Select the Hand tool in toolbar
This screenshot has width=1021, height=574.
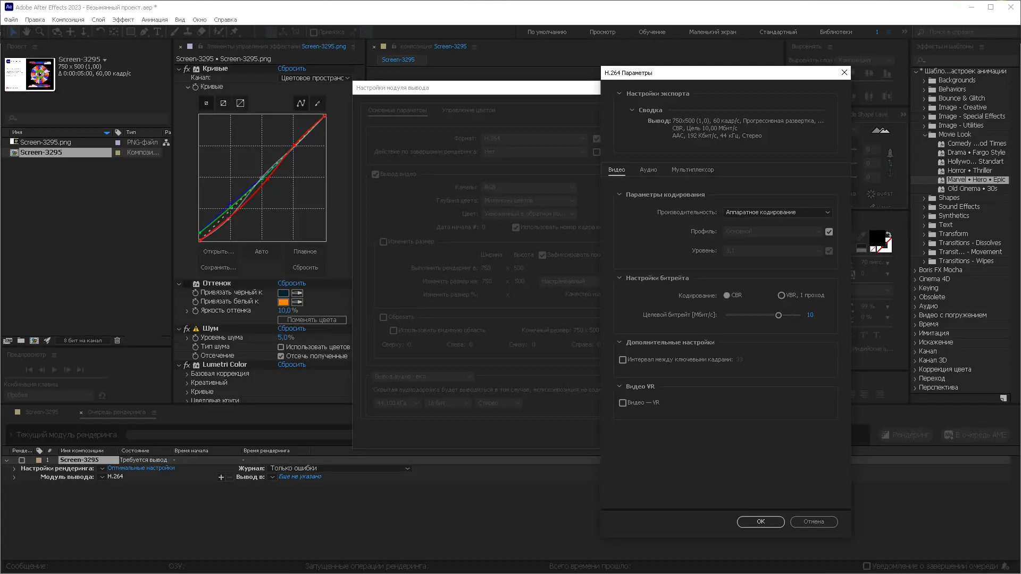pyautogui.click(x=26, y=32)
